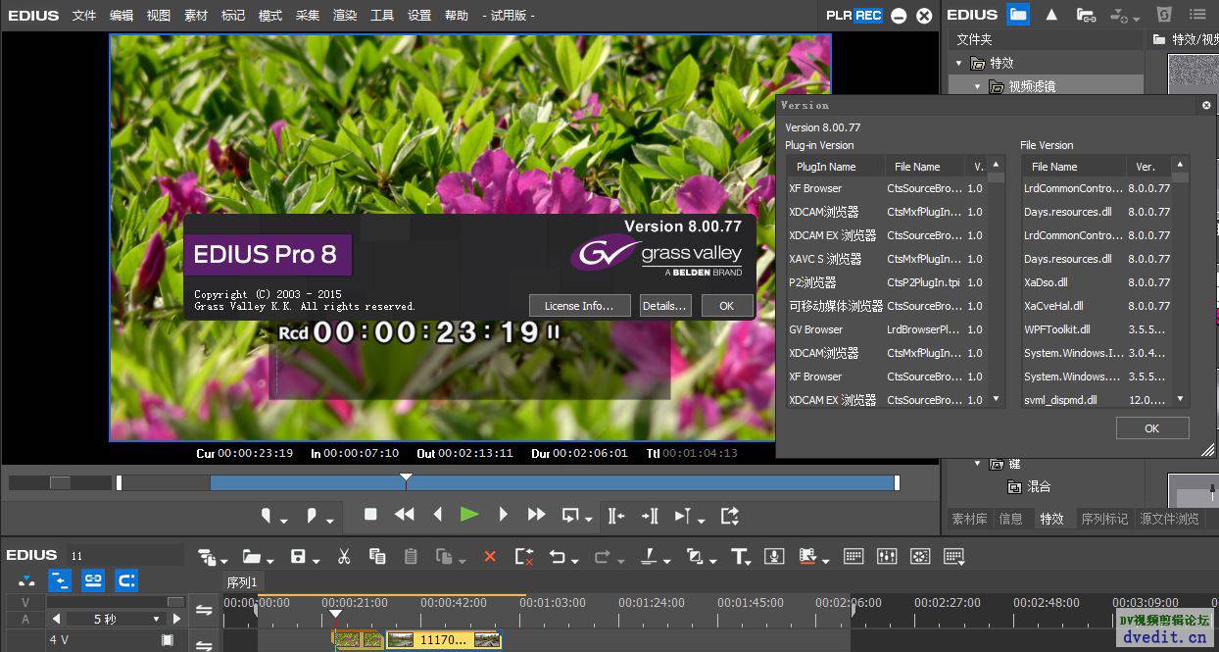Click the timeline playhead cursor marker
1219x652 pixels.
335,615
